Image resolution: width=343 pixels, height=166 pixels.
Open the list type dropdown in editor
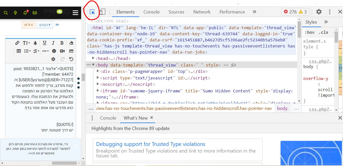coord(27,51)
